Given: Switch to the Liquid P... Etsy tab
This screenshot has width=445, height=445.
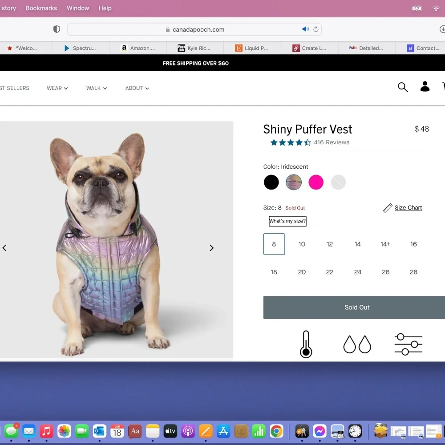Looking at the screenshot, I should (x=252, y=48).
